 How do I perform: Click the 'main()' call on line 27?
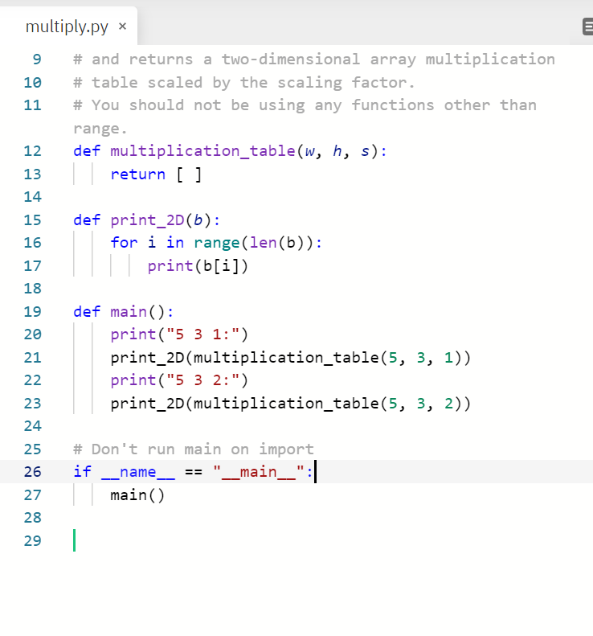click(138, 495)
